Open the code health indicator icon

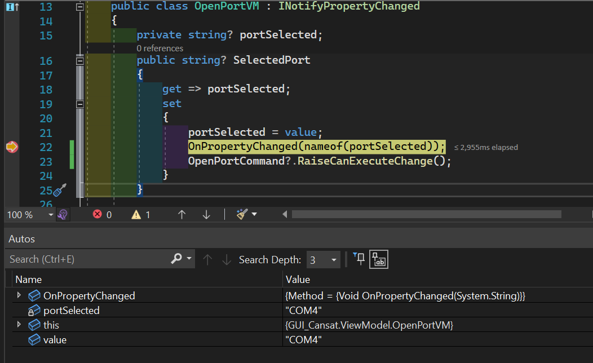click(x=63, y=215)
